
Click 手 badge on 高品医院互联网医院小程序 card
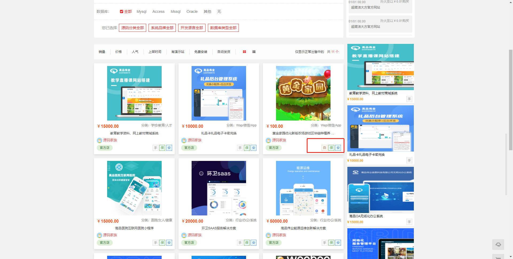(x=156, y=243)
